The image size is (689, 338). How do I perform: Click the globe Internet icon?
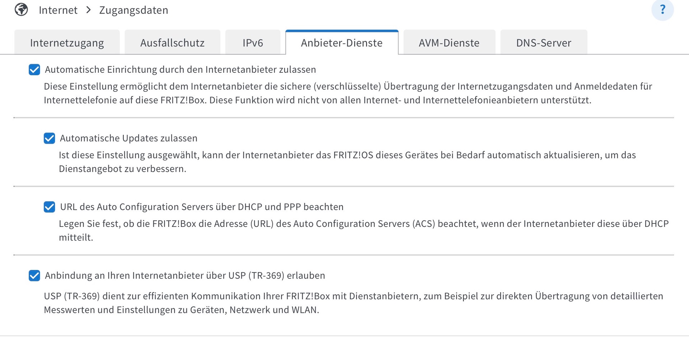(22, 10)
